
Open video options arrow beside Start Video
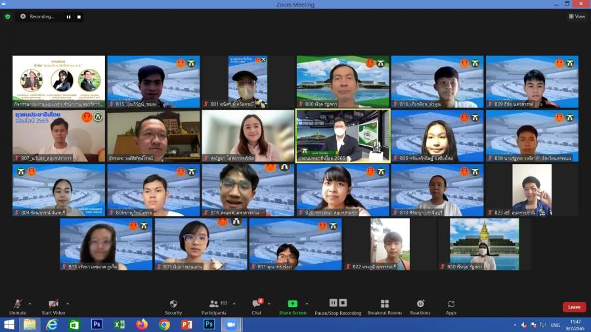click(67, 304)
